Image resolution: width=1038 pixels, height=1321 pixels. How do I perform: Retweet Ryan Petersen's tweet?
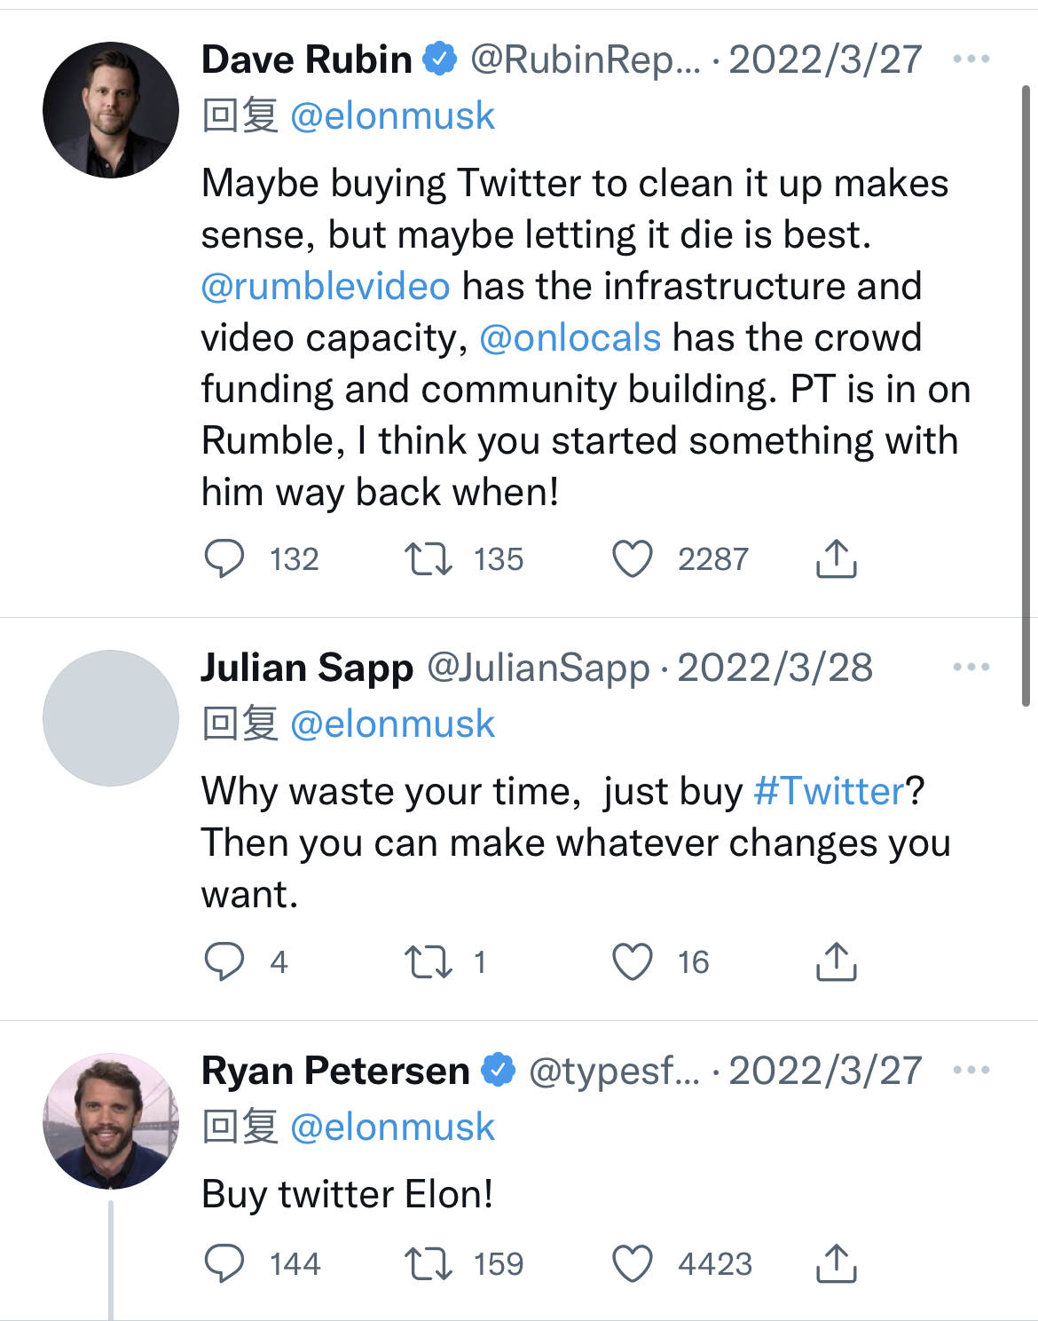(x=429, y=1264)
